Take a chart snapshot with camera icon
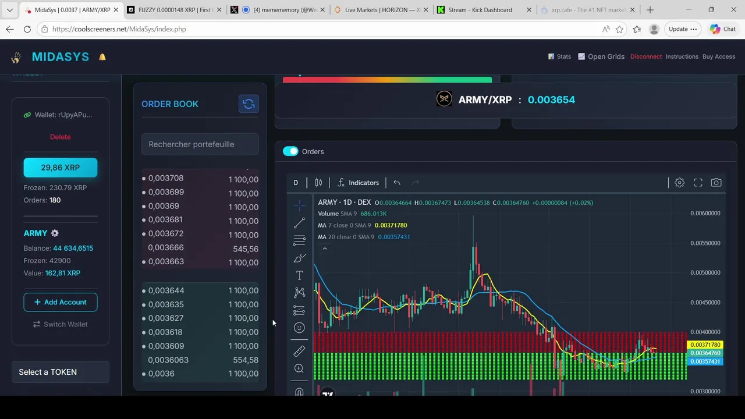Screen dimensions: 745x419 click(x=716, y=183)
